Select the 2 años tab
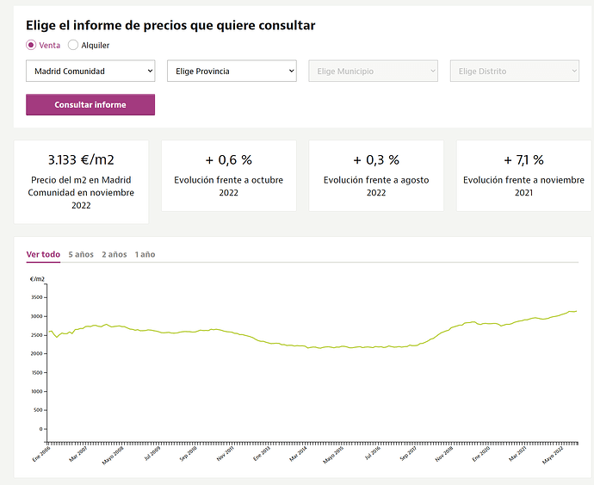The image size is (594, 485). click(114, 254)
